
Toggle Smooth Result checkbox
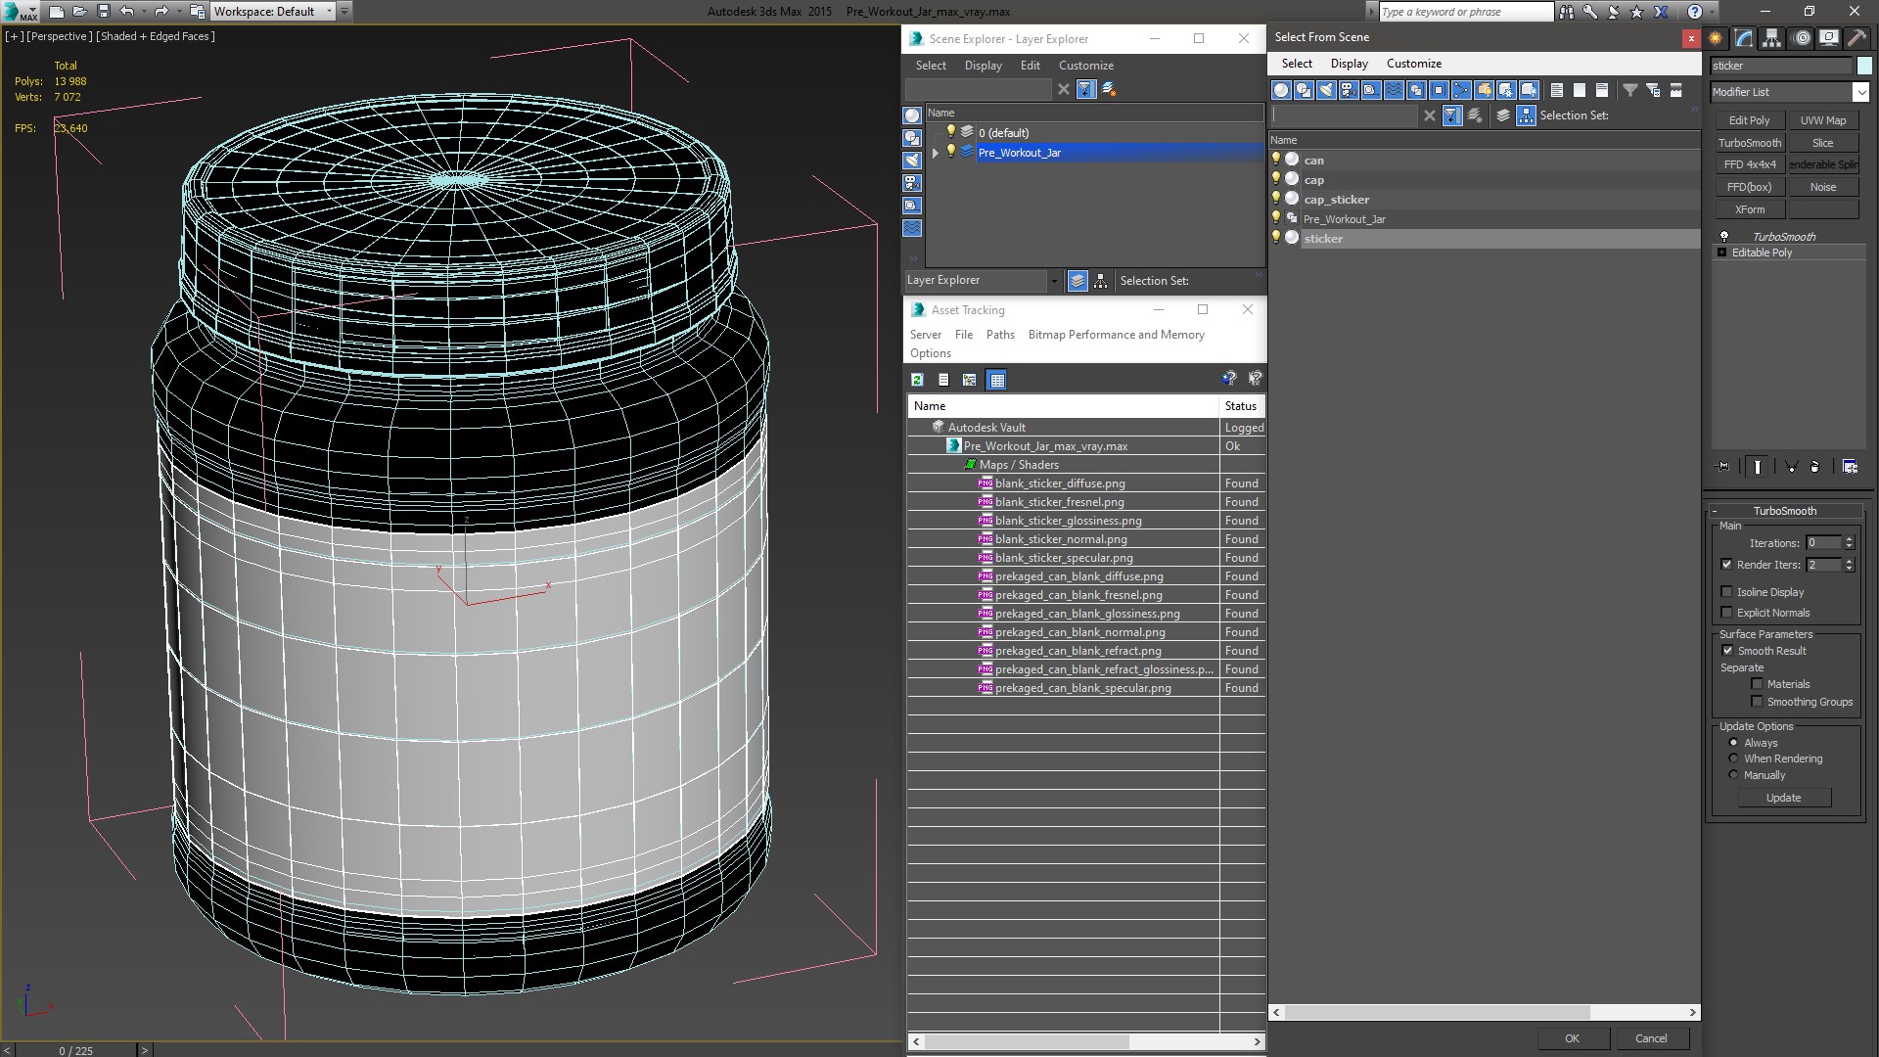[1727, 651]
